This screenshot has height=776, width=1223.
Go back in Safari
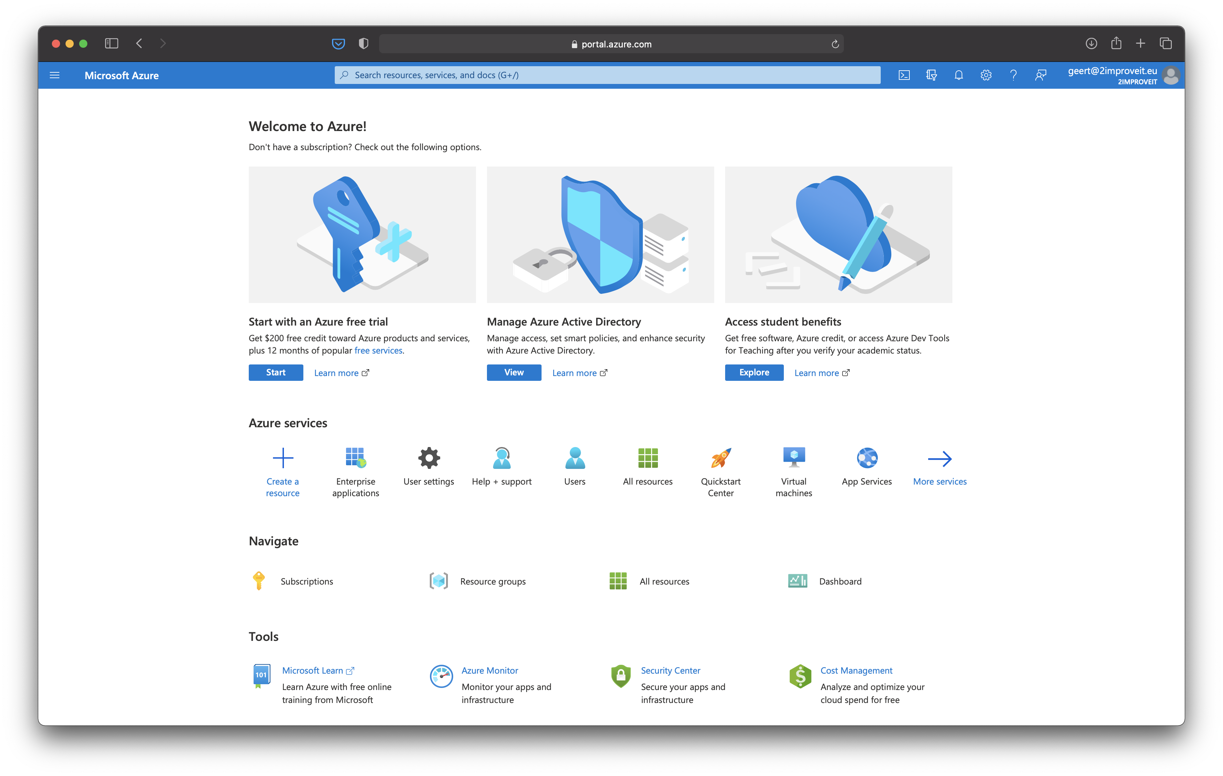click(x=139, y=44)
